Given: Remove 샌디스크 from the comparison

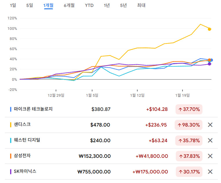Looking at the screenshot, I should click(210, 125).
